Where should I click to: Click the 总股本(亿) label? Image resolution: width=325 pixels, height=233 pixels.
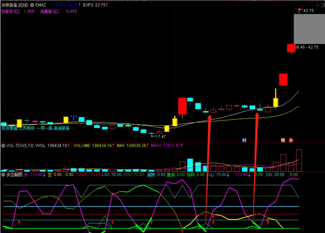coord(11,11)
